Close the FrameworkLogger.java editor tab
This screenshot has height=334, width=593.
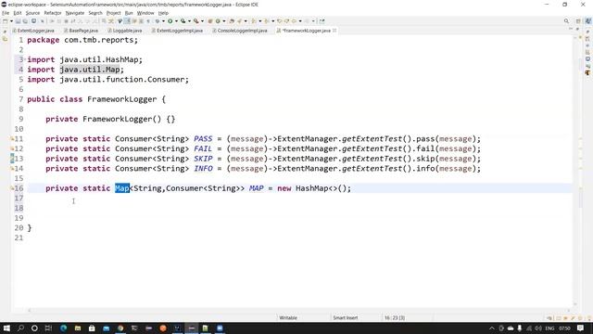tap(334, 31)
